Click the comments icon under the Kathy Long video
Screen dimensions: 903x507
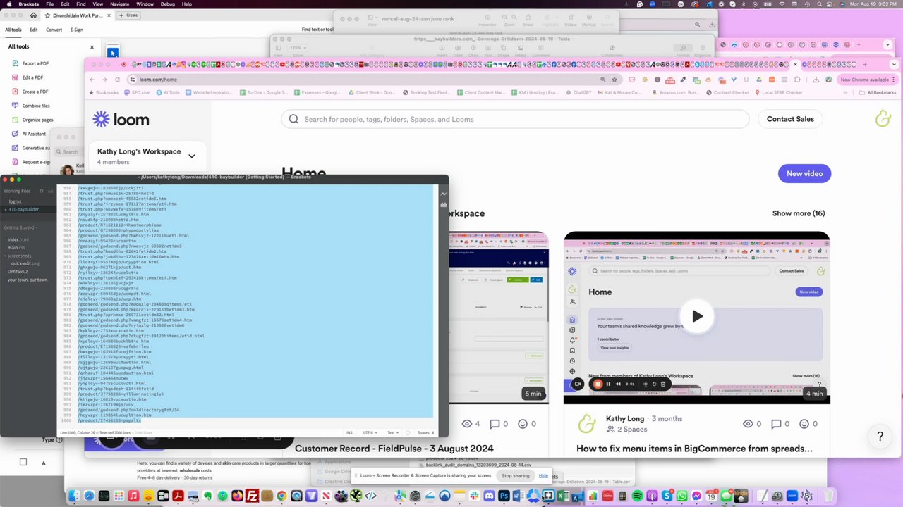pos(776,424)
